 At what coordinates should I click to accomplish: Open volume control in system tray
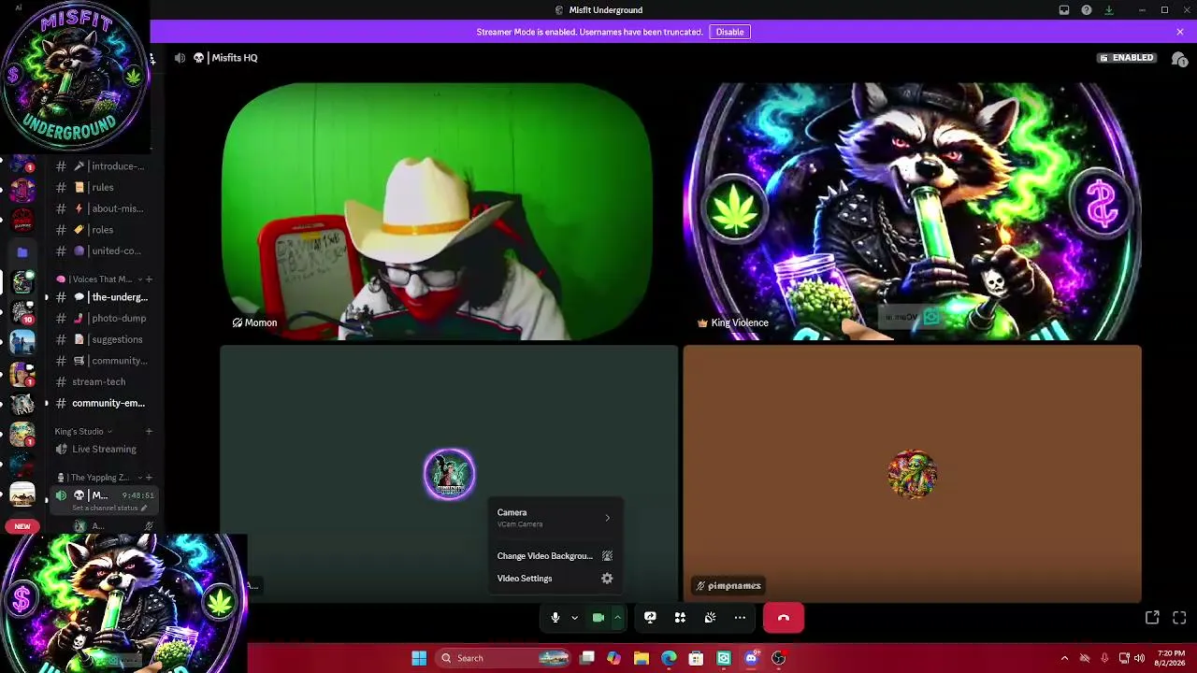click(x=1139, y=658)
